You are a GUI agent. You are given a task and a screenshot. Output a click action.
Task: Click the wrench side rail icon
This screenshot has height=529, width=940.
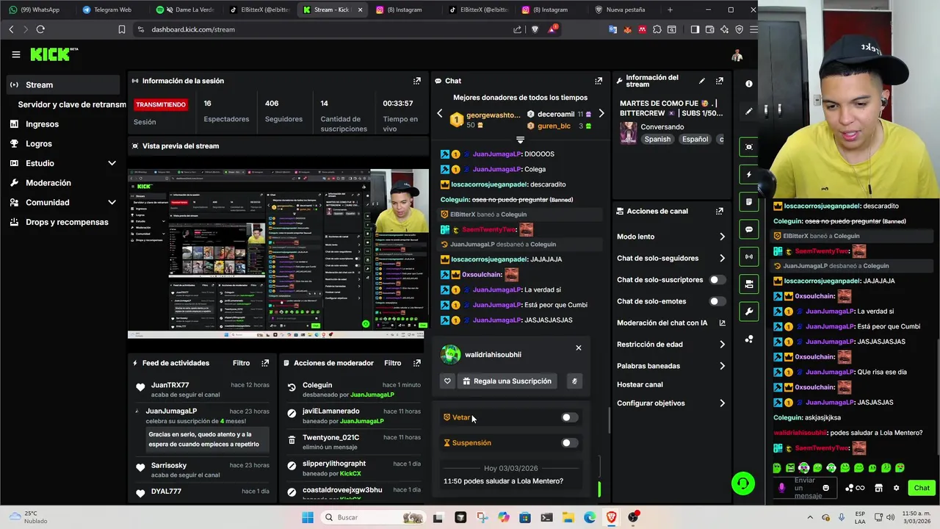[x=749, y=312]
